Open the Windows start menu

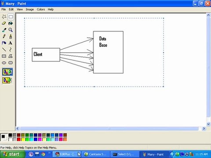pos(13,154)
